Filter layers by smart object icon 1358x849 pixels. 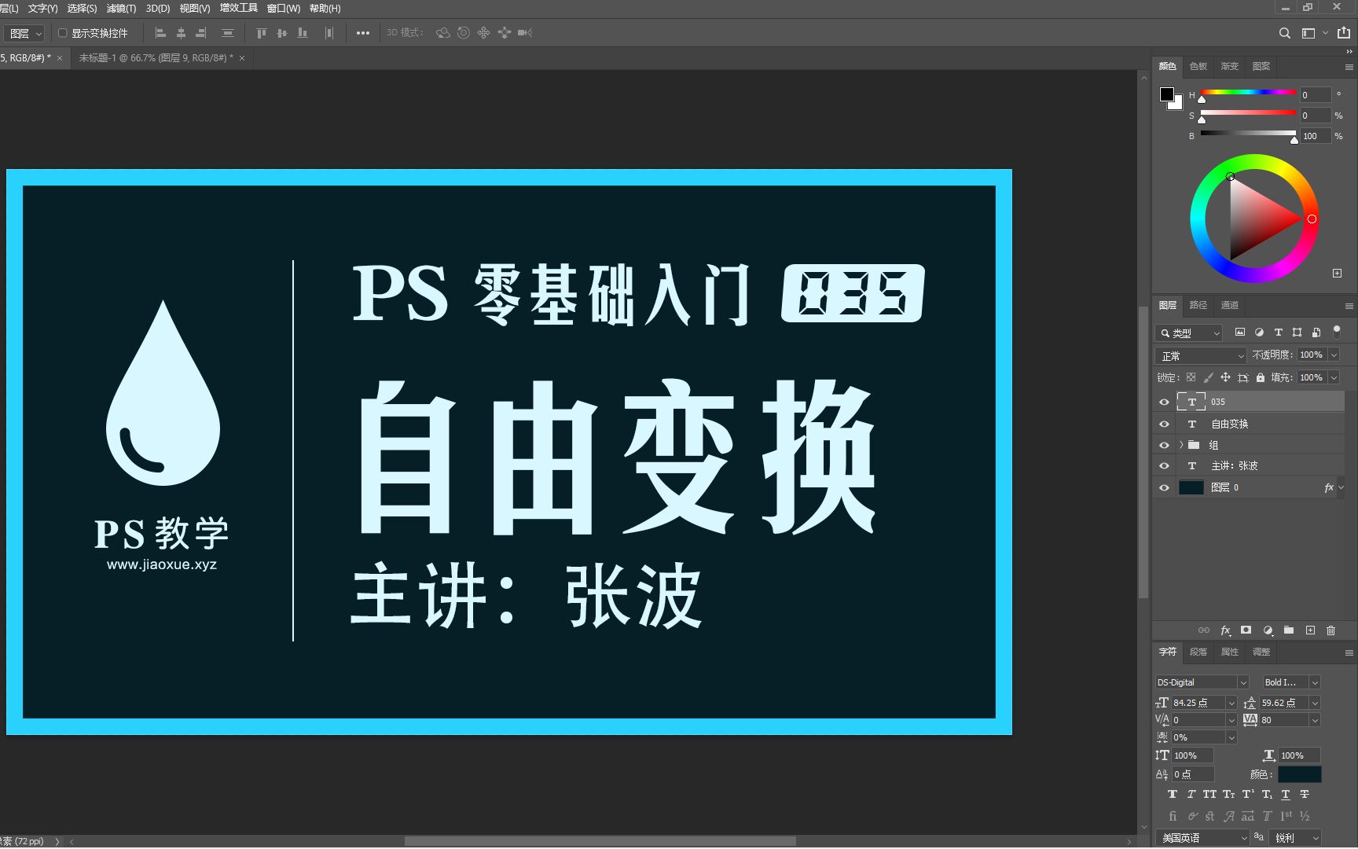tap(1316, 333)
